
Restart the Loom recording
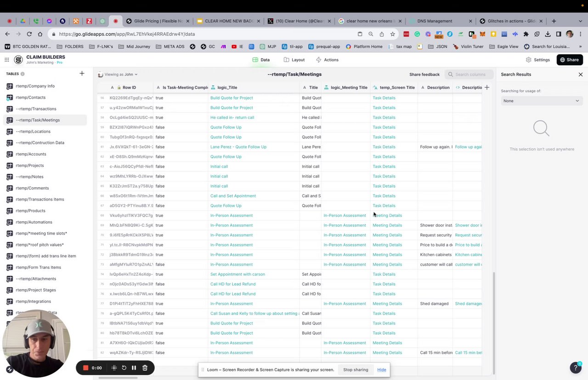point(124,368)
